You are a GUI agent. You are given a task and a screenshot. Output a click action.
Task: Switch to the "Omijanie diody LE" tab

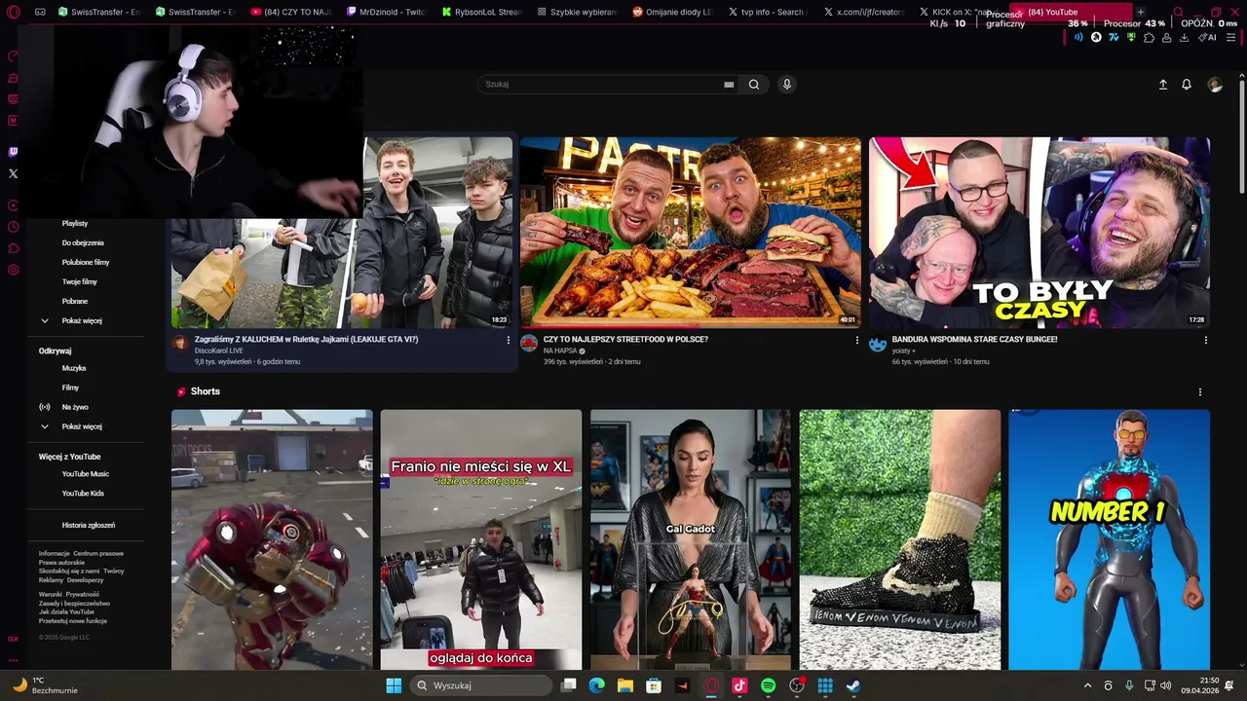pyautogui.click(x=672, y=12)
